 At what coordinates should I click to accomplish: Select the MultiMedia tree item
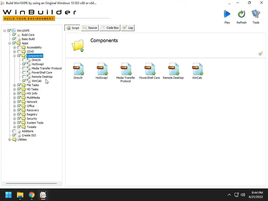tap(33, 98)
